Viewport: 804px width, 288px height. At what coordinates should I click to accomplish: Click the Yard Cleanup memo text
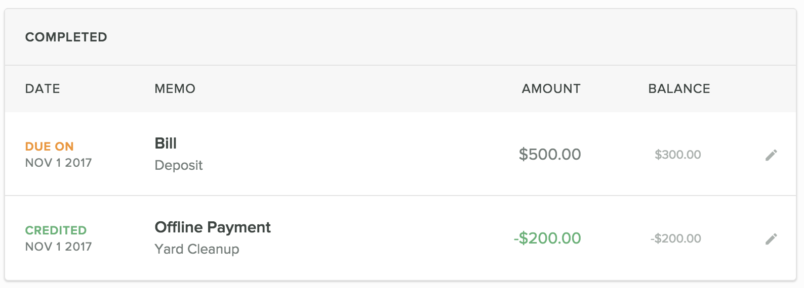[197, 249]
